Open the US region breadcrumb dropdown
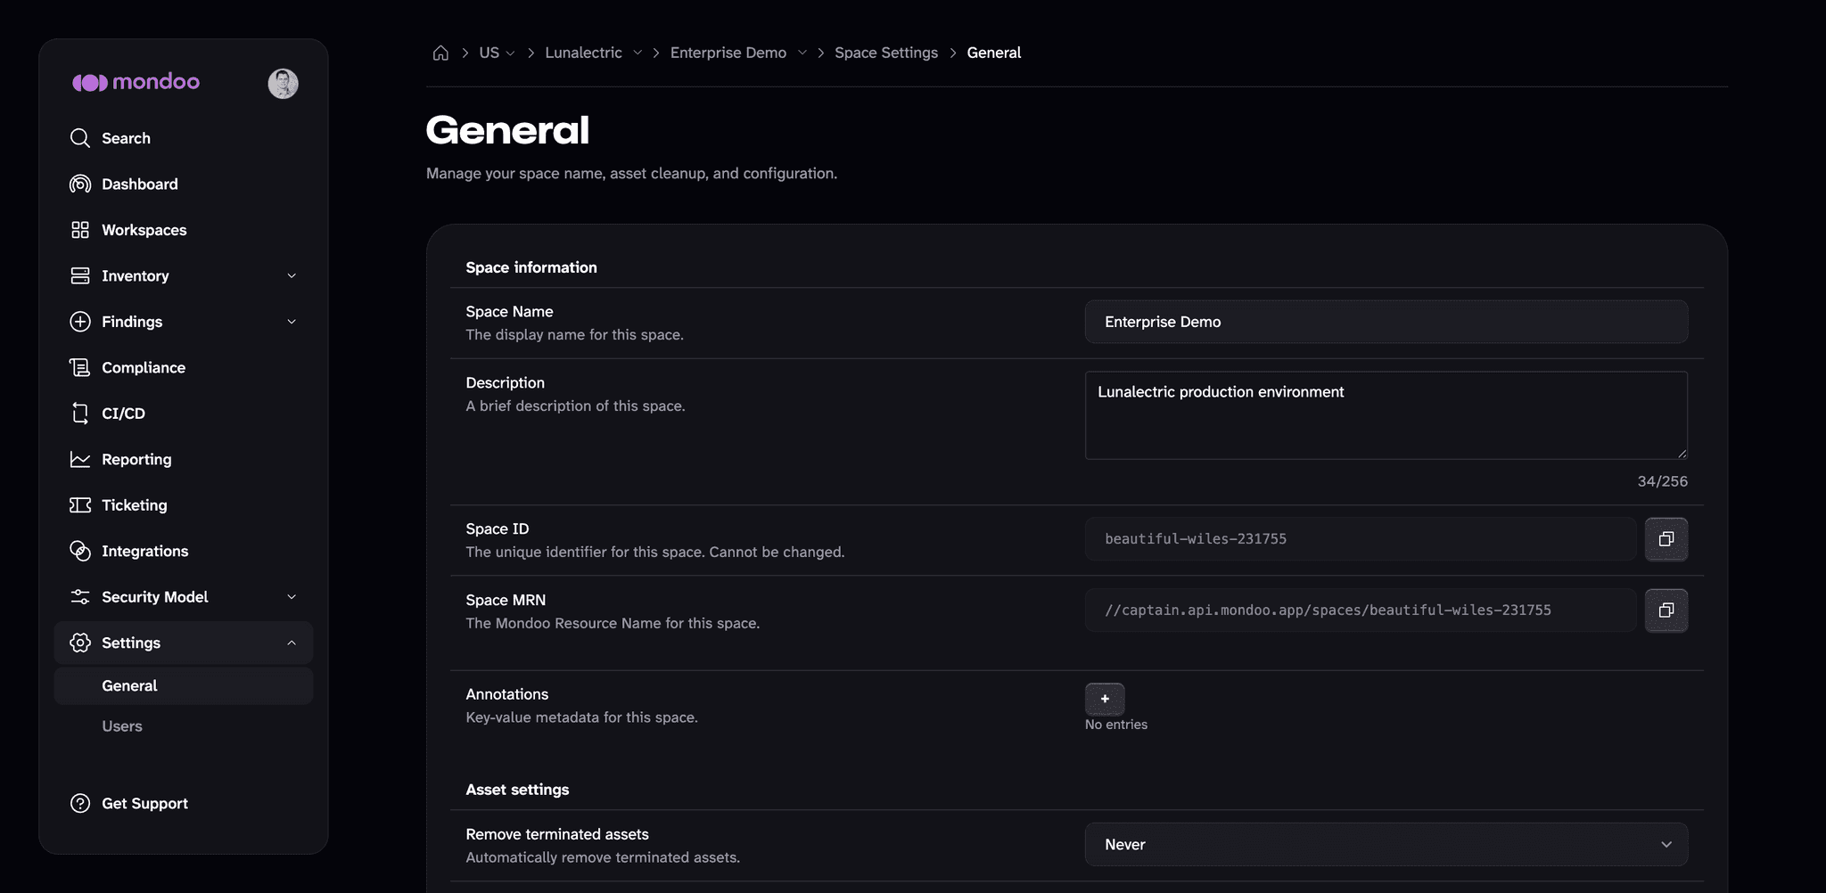Image resolution: width=1826 pixels, height=893 pixels. pyautogui.click(x=510, y=53)
